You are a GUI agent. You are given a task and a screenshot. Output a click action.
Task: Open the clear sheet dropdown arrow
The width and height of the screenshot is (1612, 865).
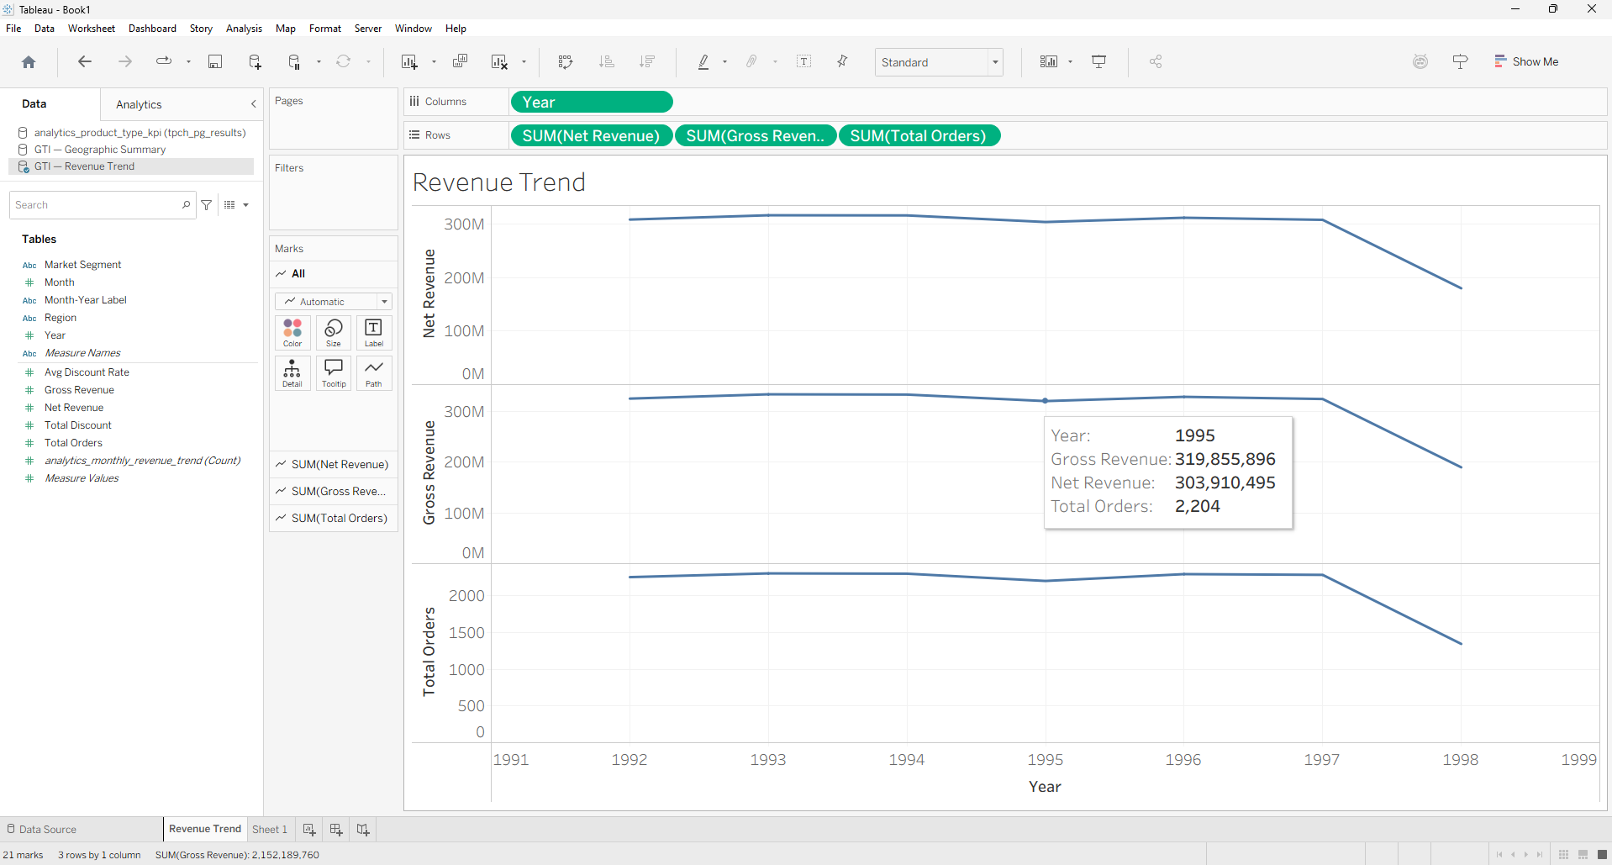click(x=524, y=61)
